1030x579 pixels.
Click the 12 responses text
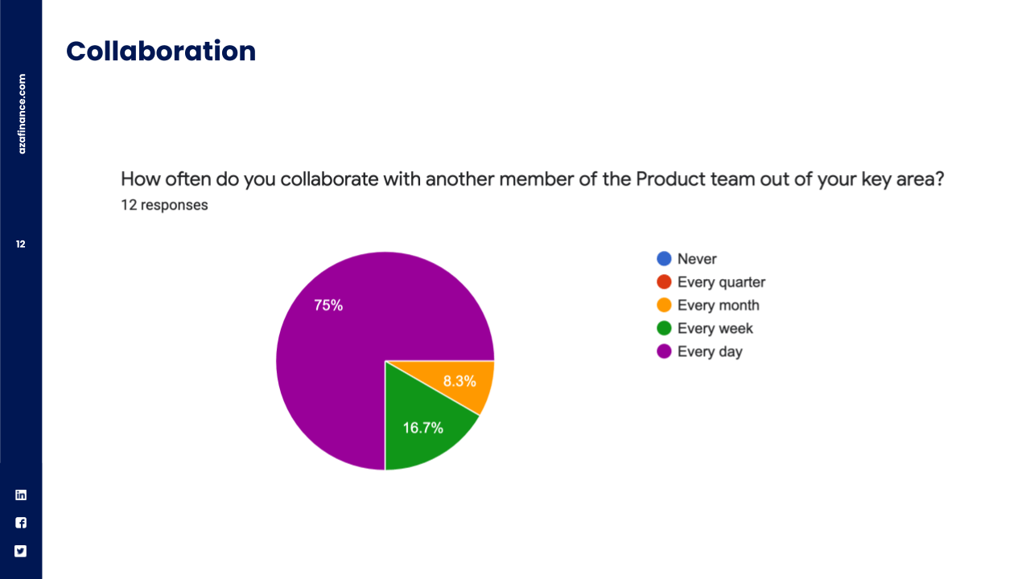tap(164, 205)
